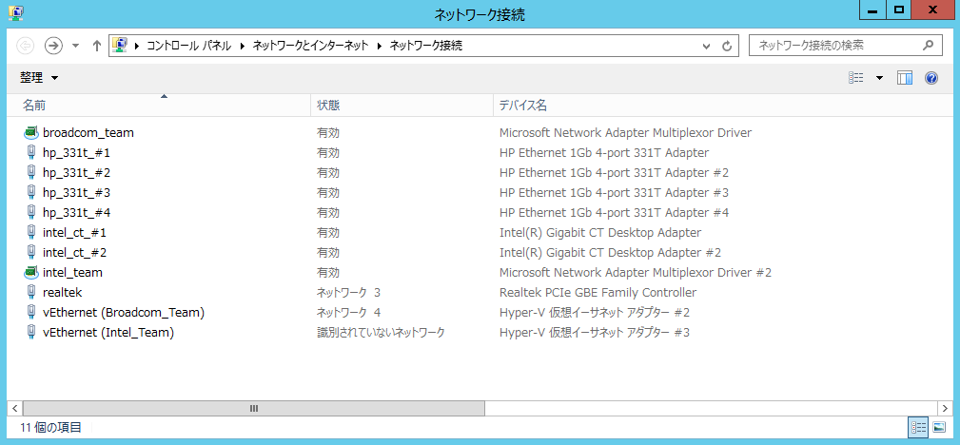Switch to details view in status bar

pyautogui.click(x=918, y=427)
